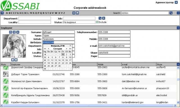
Task: Click the Status filter field На выданье
Action: [x=79, y=22]
